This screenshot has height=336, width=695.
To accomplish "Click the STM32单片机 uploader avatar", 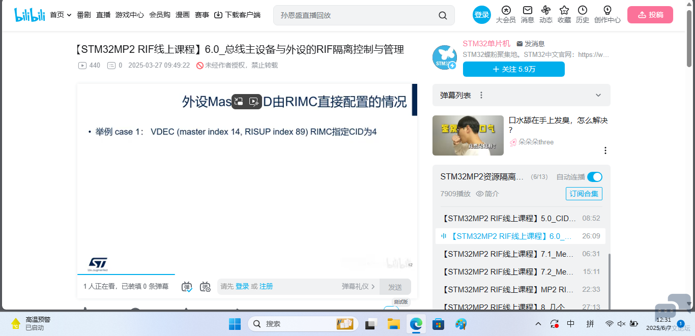I will pos(445,57).
